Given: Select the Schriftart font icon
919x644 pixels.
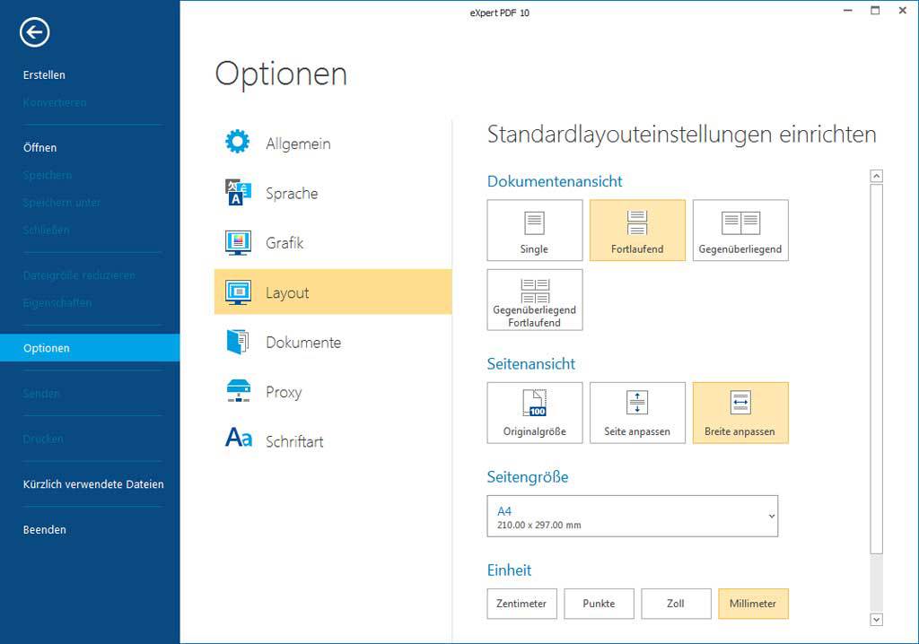Looking at the screenshot, I should tap(238, 439).
